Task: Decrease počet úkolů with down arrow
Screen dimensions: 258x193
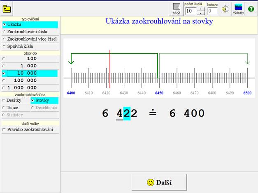Action: [x=200, y=13]
